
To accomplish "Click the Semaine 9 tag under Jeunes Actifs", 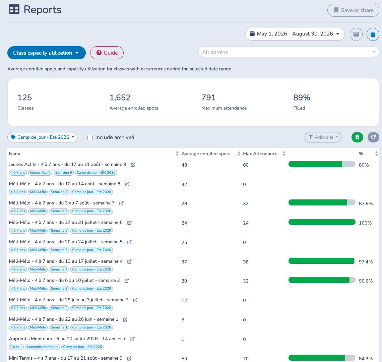I will [64, 173].
